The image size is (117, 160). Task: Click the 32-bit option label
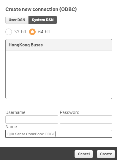20,32
